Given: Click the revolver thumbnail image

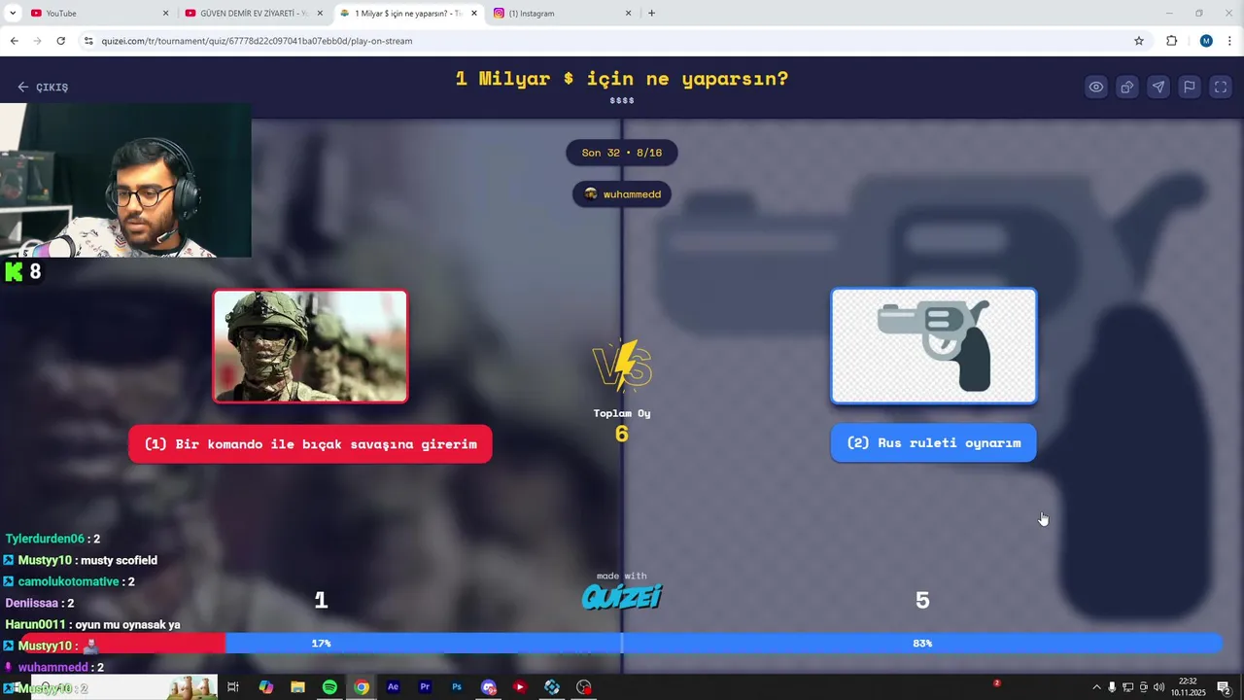Looking at the screenshot, I should pyautogui.click(x=933, y=345).
